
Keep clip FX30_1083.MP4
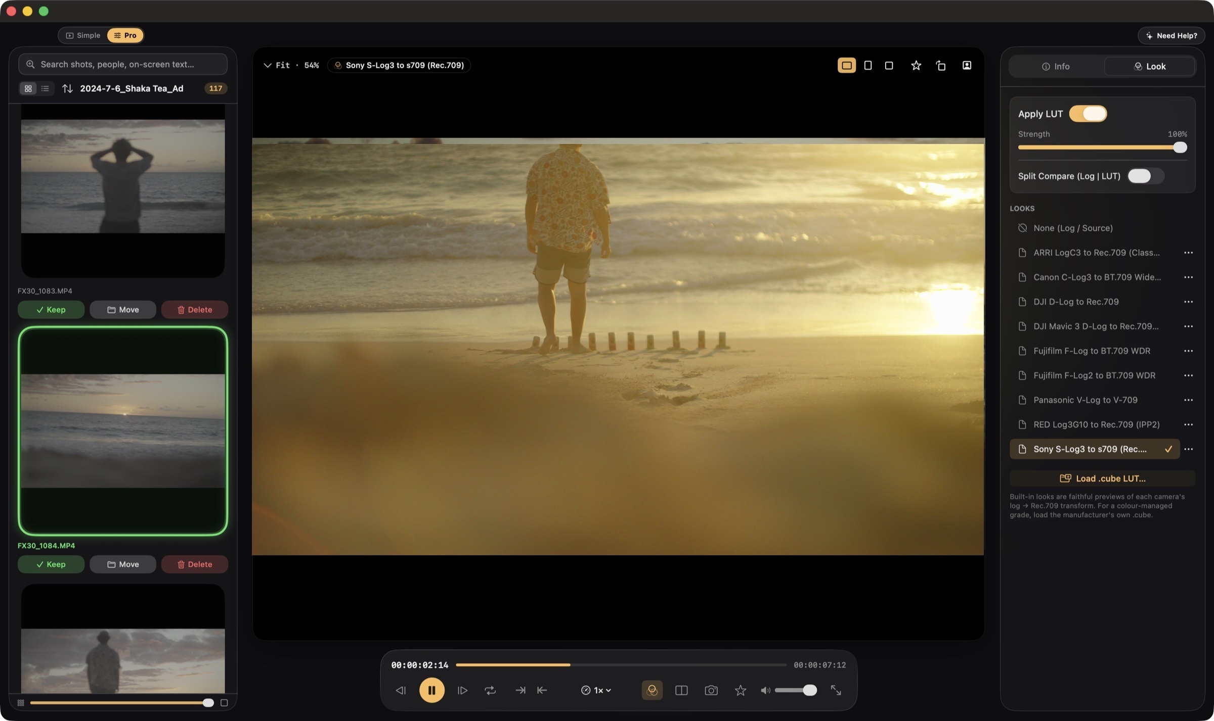click(x=51, y=310)
